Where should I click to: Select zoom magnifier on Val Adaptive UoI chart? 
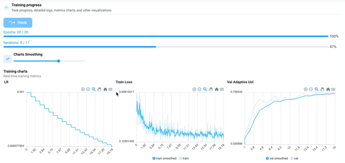[x=317, y=89]
